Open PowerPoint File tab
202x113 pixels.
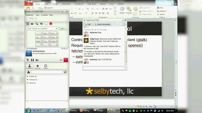tap(29, 4)
